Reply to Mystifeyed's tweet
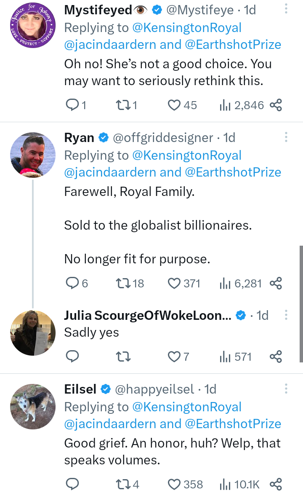 [x=73, y=105]
